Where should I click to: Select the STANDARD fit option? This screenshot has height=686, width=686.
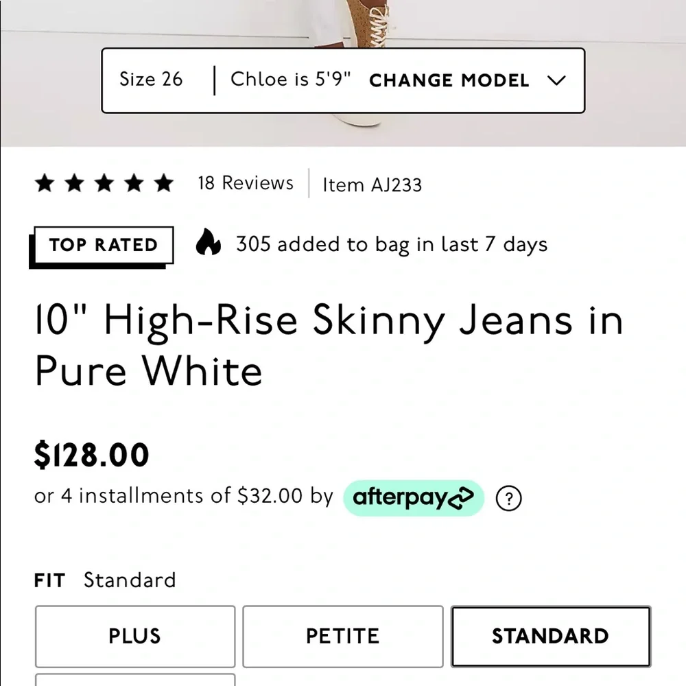tap(550, 636)
